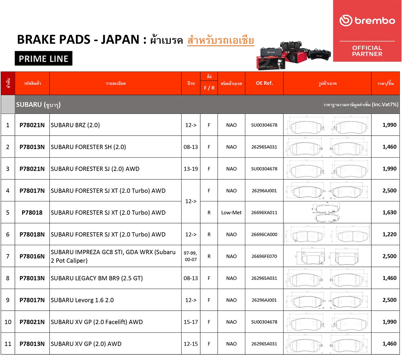Click product code P78016N
The height and width of the screenshot is (355, 403).
(x=32, y=256)
